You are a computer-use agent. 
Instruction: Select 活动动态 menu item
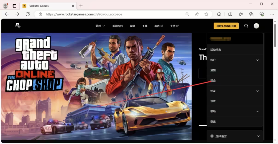coord(235,50)
